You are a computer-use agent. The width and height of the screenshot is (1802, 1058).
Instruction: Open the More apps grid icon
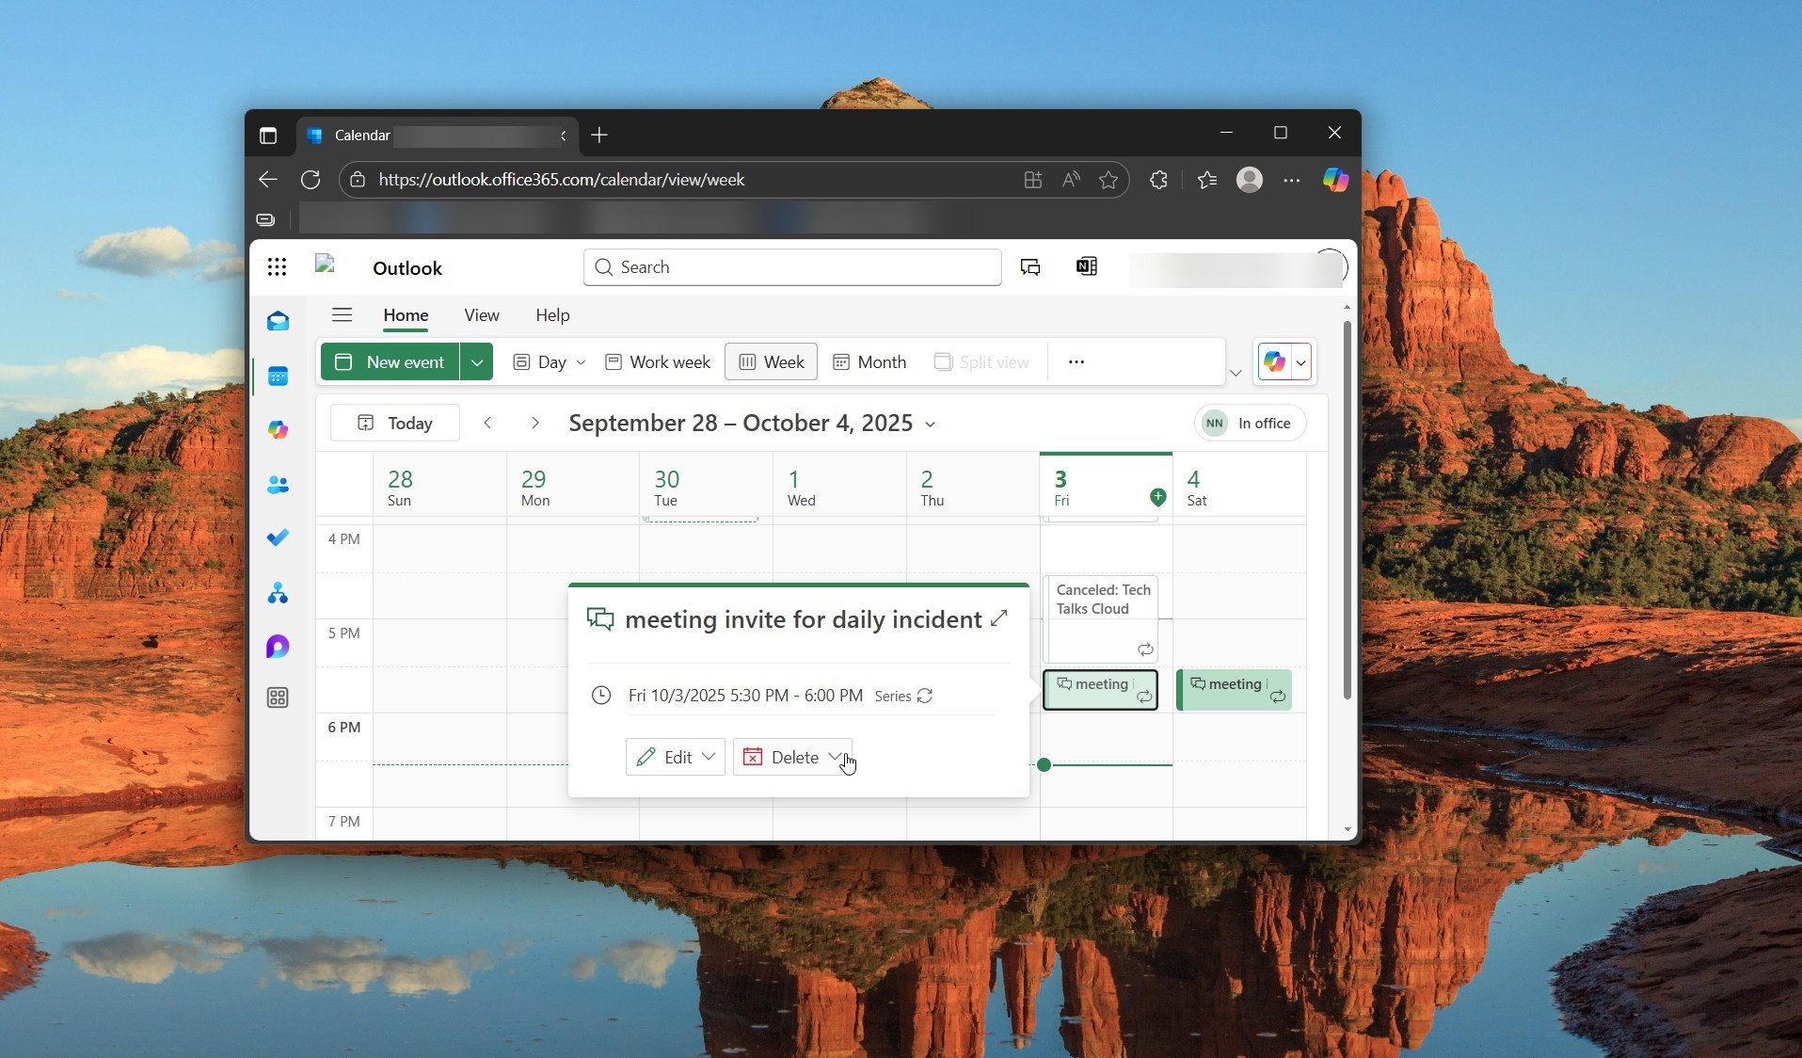click(x=278, y=697)
